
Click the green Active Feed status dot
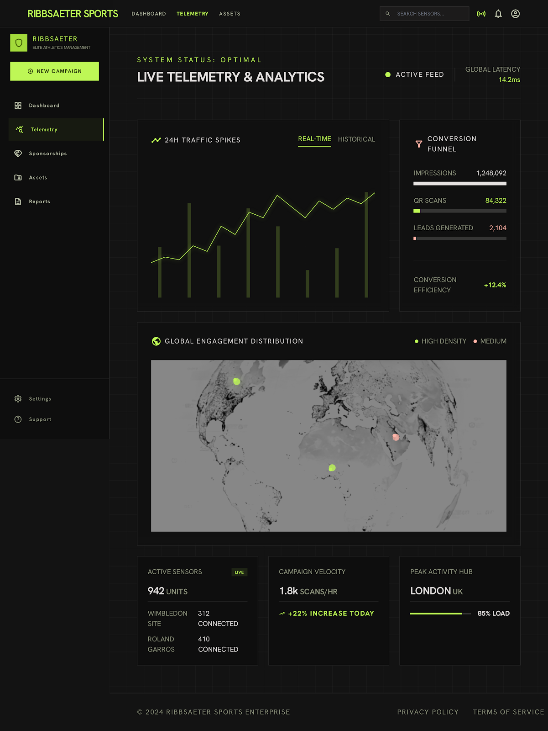tap(388, 74)
